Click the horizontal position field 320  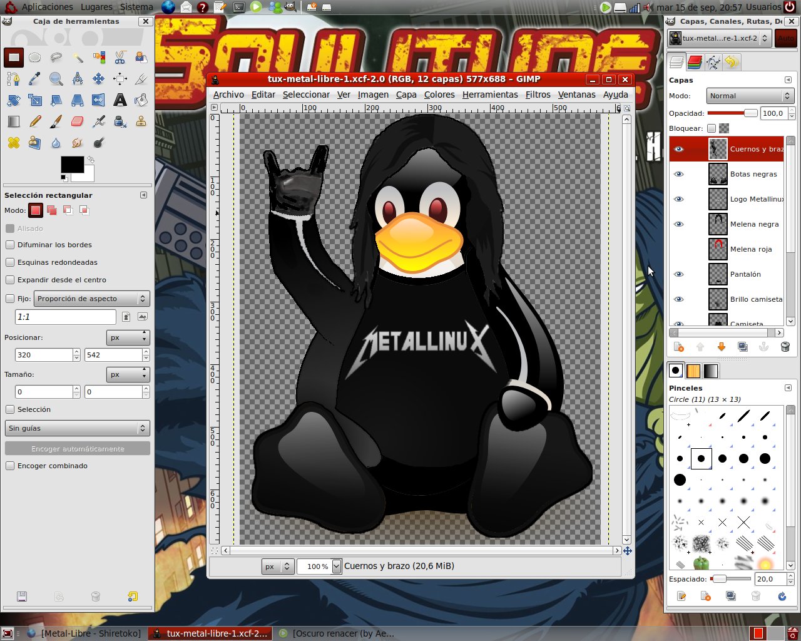[x=43, y=355]
